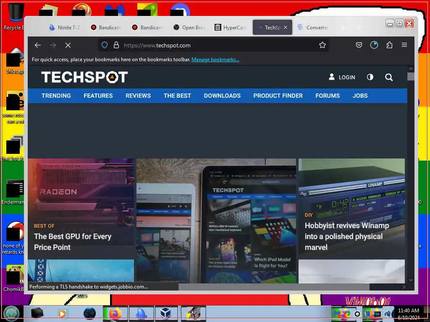Open the JOBS nav item

360,96
